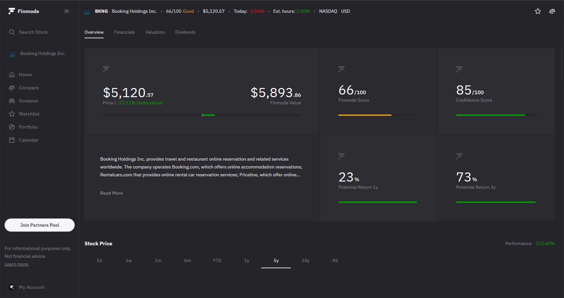The image size is (564, 298).
Task: Click the star icon to favorite BKNG
Action: (x=537, y=11)
